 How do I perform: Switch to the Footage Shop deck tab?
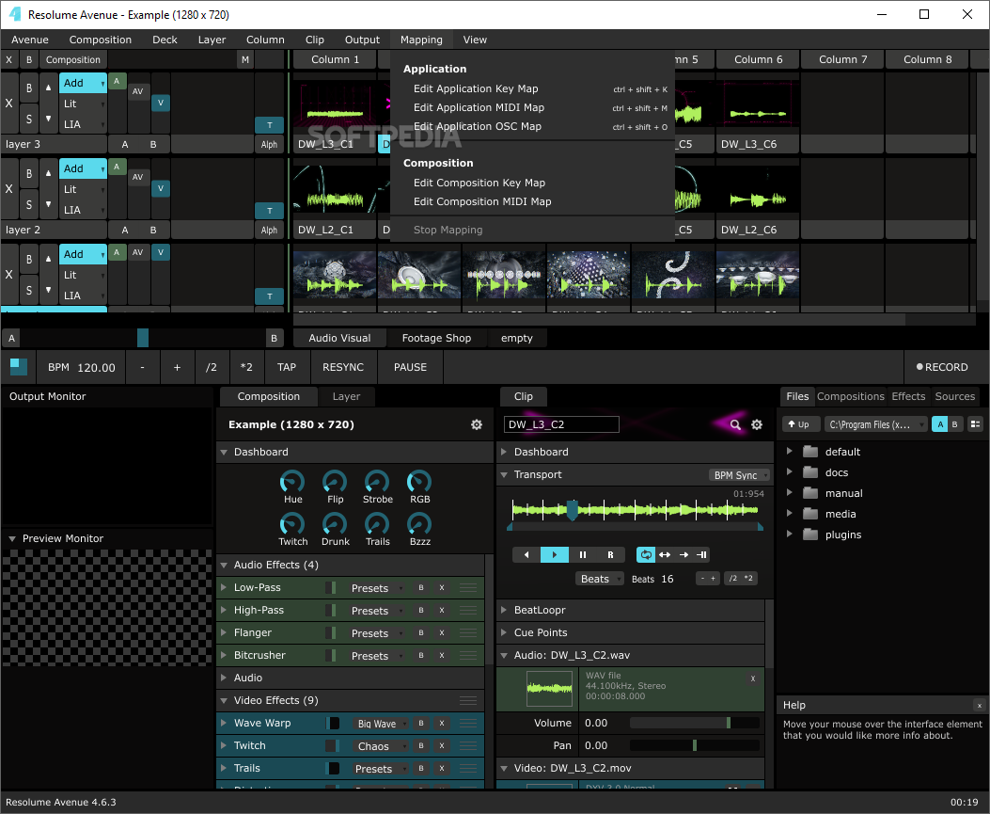click(x=436, y=338)
